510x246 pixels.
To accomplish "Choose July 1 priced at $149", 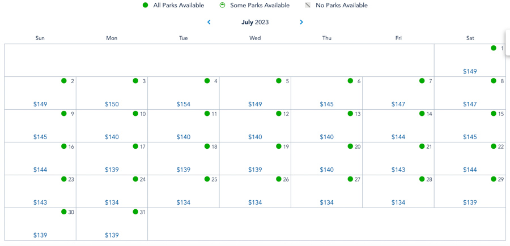I will [x=470, y=71].
